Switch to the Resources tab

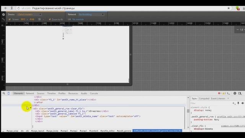(73, 94)
